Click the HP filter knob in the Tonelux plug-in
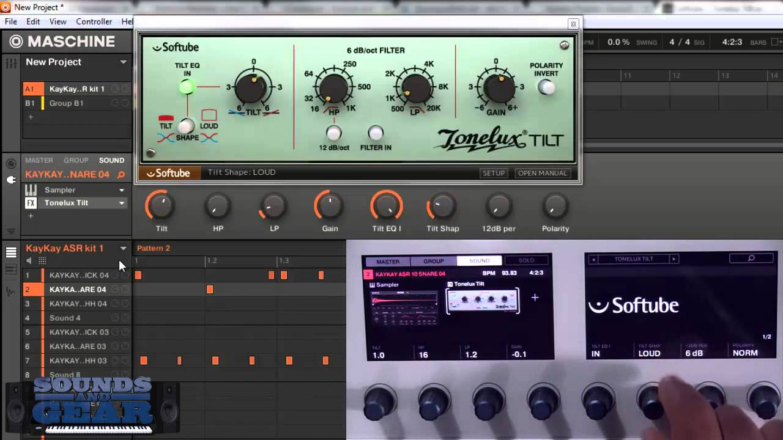The height and width of the screenshot is (440, 783). click(x=333, y=89)
